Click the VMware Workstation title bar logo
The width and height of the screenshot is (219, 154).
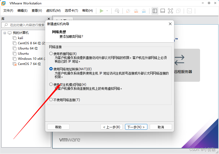pyautogui.click(x=3, y=3)
